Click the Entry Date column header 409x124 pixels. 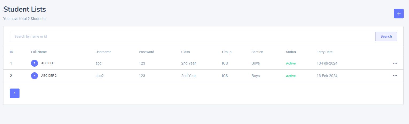tap(325, 52)
